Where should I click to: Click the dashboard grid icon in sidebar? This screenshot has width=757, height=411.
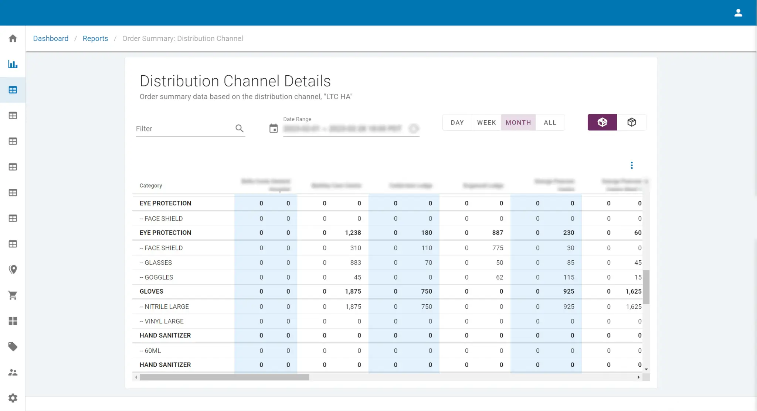(x=13, y=321)
